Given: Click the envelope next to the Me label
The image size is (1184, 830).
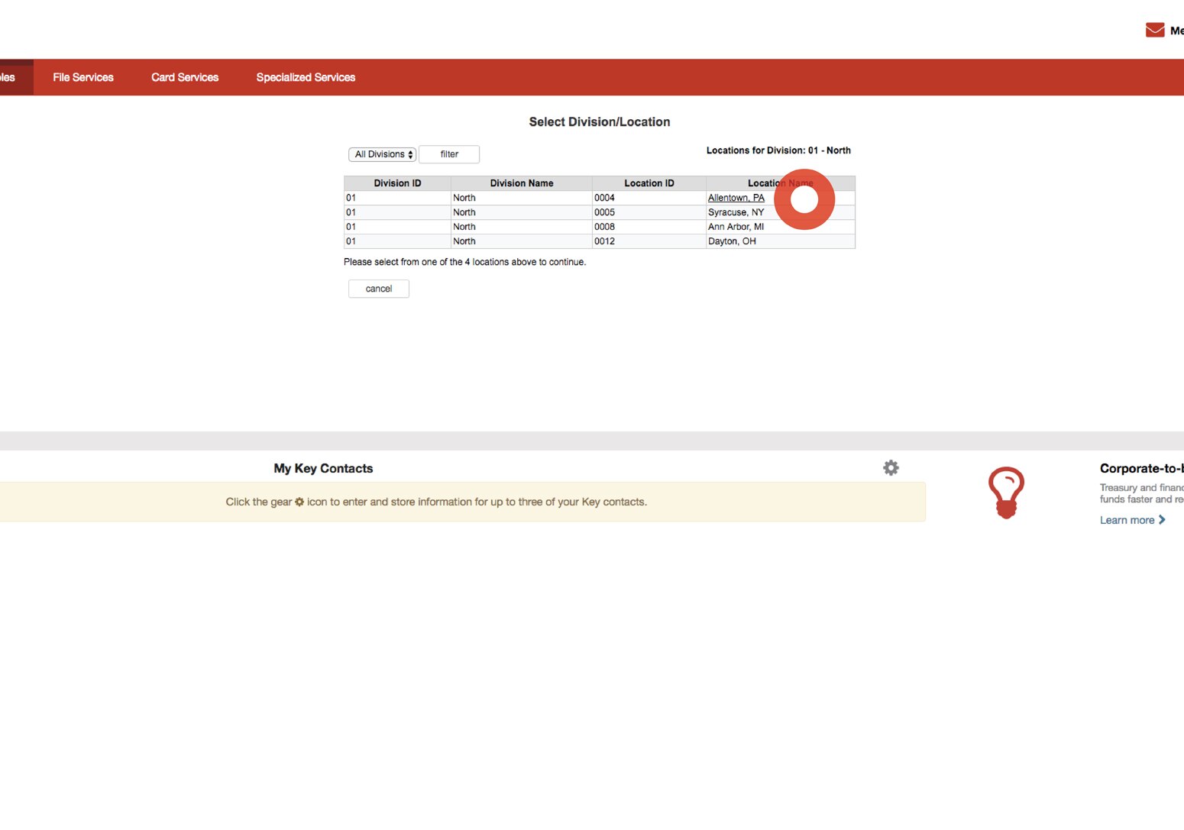Looking at the screenshot, I should (x=1153, y=29).
